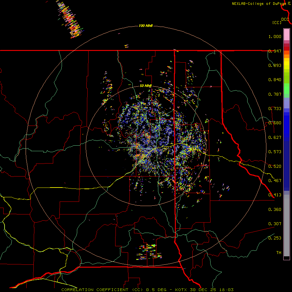Click the 0.253 color scale value

(x=275, y=238)
